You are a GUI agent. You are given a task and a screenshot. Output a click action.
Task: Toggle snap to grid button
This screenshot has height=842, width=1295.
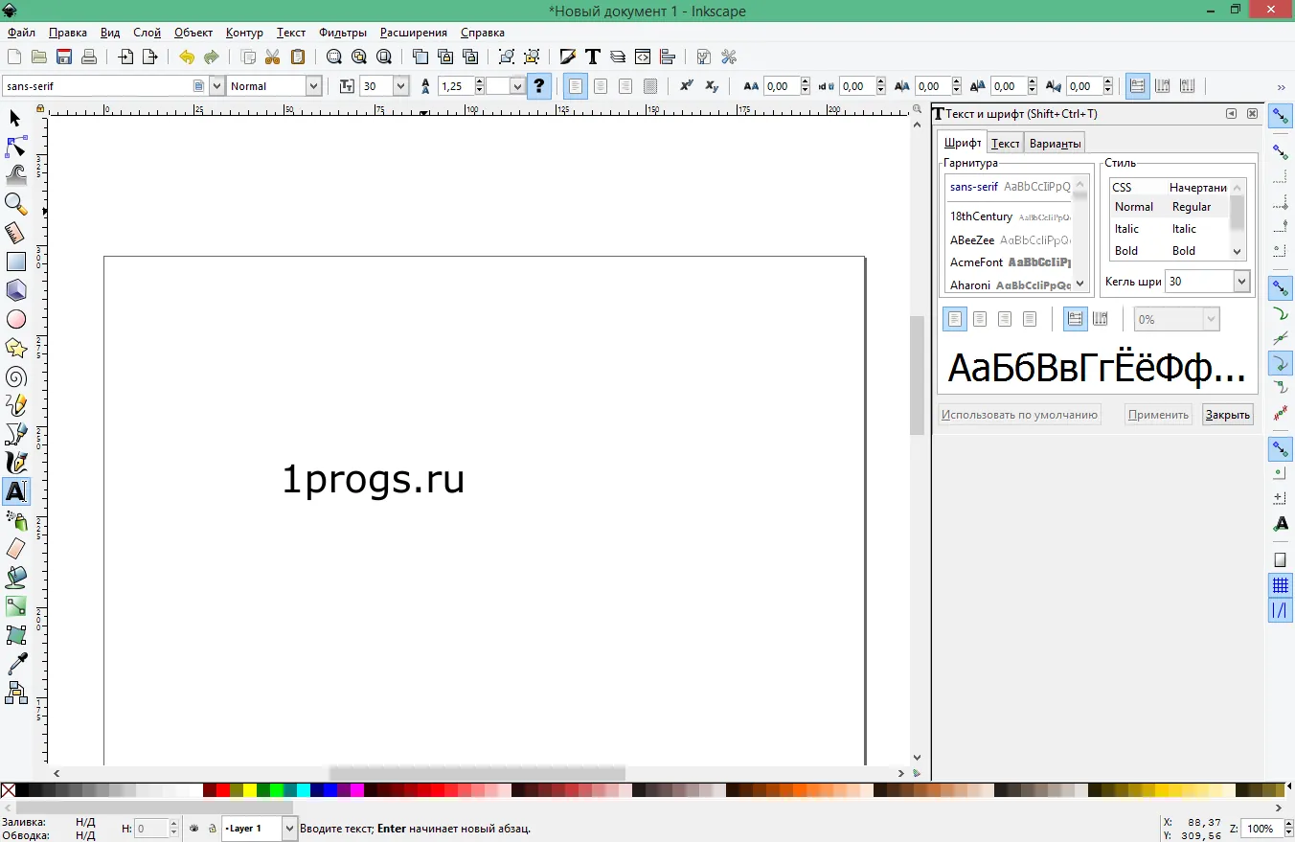click(1281, 585)
